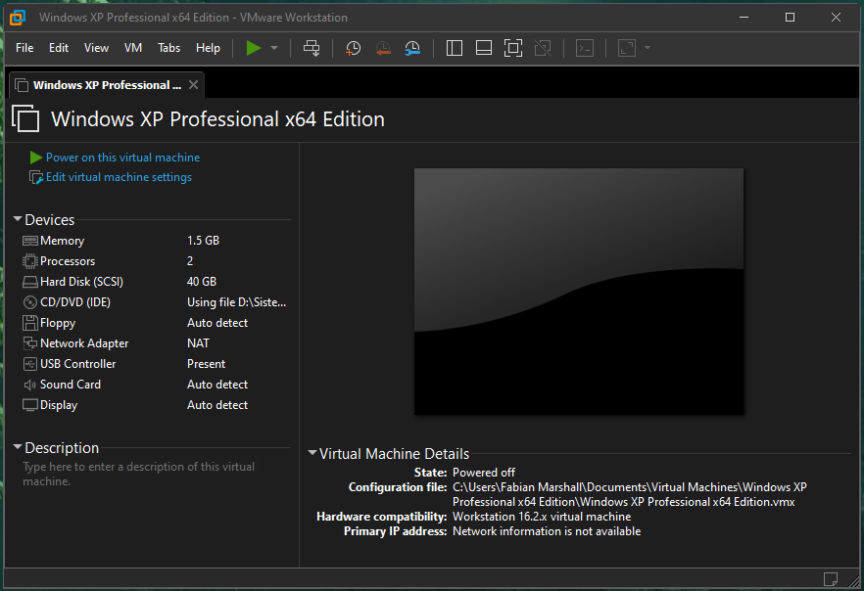
Task: Click Edit virtual machine settings link
Action: coord(119,177)
